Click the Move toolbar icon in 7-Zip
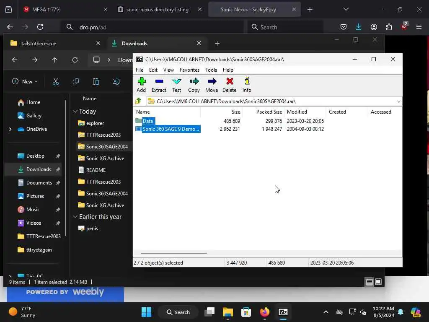429x322 pixels. tap(212, 85)
